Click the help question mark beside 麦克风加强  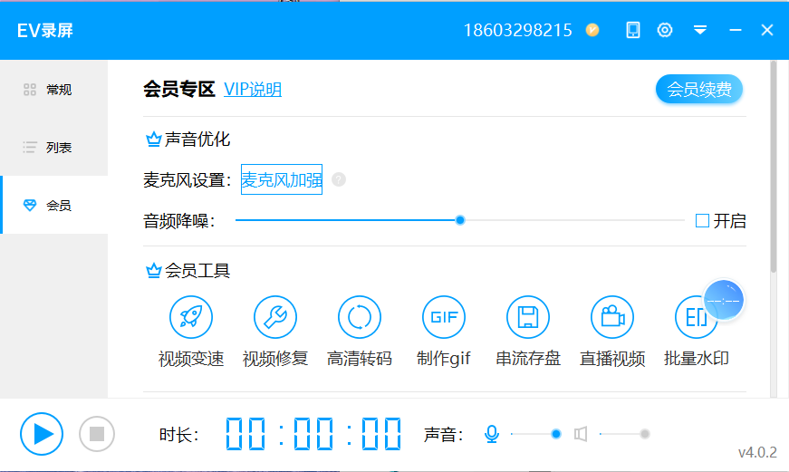[339, 179]
